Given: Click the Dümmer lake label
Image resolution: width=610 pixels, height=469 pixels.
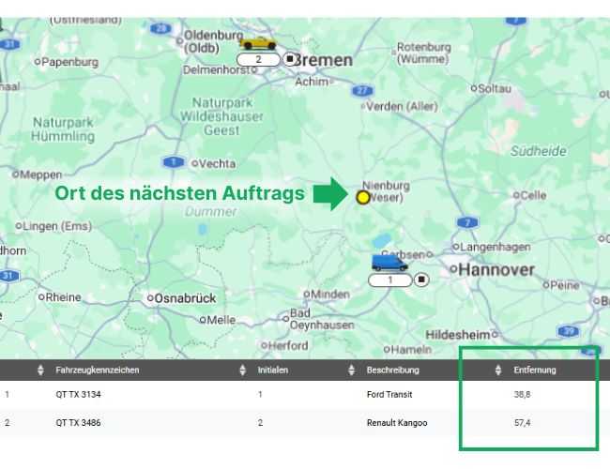Looking at the screenshot, I should click(210, 212).
